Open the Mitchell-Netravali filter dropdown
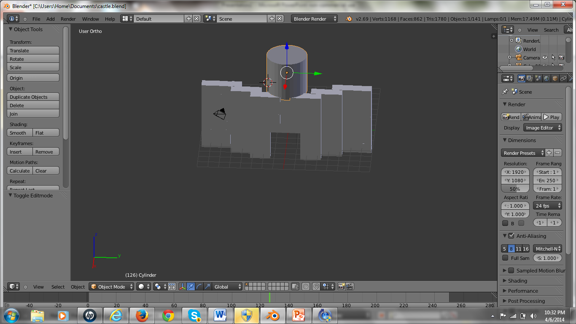This screenshot has height=324, width=576. [547, 248]
